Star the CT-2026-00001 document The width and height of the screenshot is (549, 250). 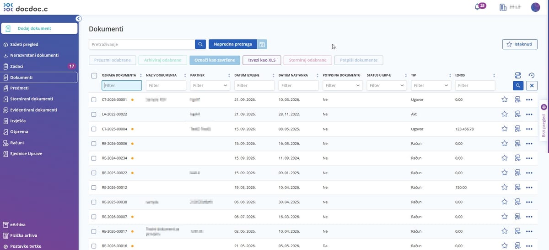point(505,99)
